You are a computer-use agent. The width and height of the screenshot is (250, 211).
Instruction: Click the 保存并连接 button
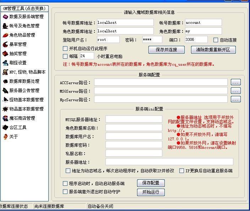(166, 50)
